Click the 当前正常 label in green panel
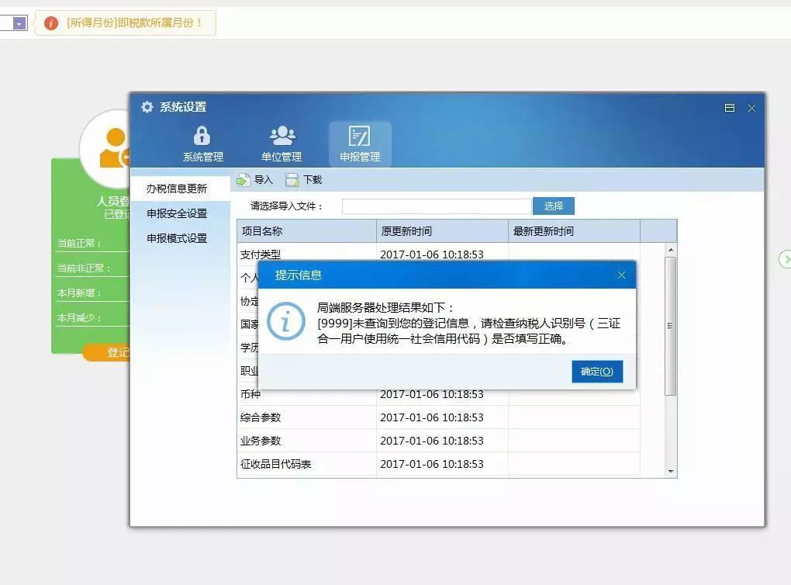Screen dimensions: 791x585 78,244
